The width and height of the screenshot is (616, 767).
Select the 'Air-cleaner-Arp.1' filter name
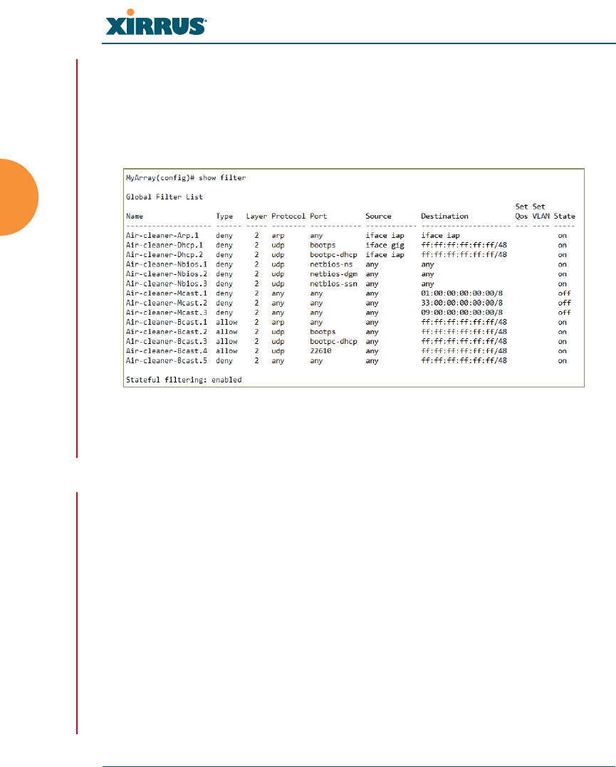point(162,236)
